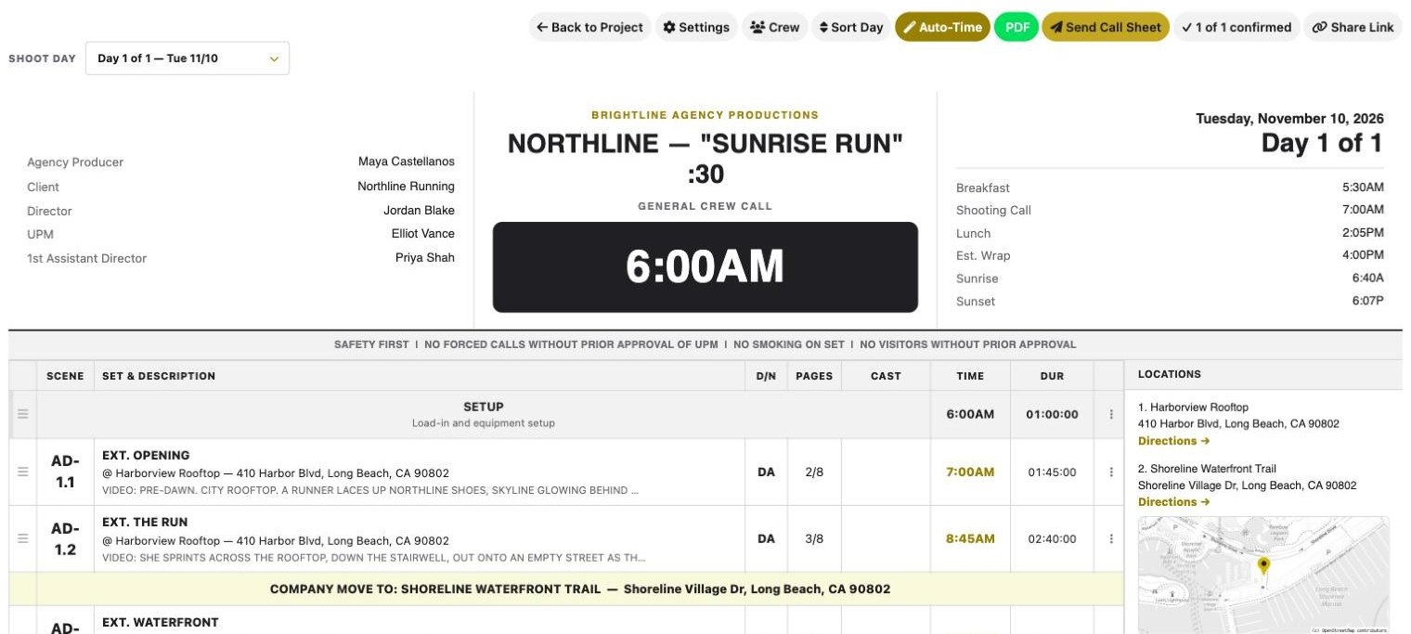The image size is (1411, 634).
Task: Click the 02:40:00 duration cell
Action: point(1052,539)
